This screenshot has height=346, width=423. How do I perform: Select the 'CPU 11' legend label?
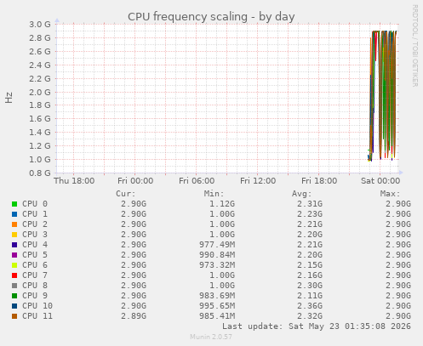tap(37, 316)
